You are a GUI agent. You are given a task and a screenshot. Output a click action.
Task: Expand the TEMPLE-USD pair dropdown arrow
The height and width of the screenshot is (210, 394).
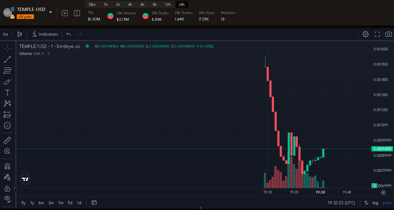pos(50,12)
